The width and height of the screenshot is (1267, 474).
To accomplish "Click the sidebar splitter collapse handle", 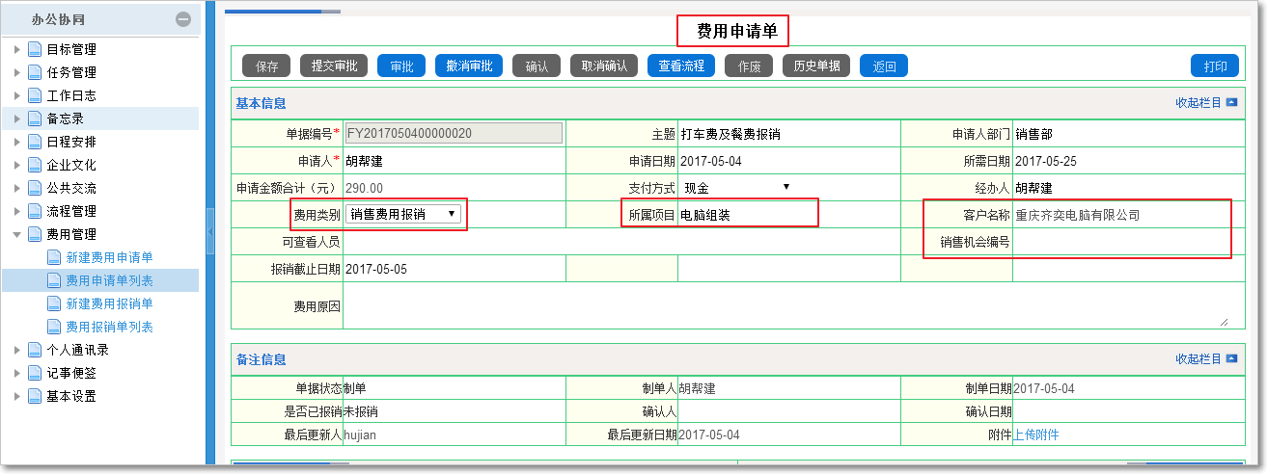I will pyautogui.click(x=210, y=231).
